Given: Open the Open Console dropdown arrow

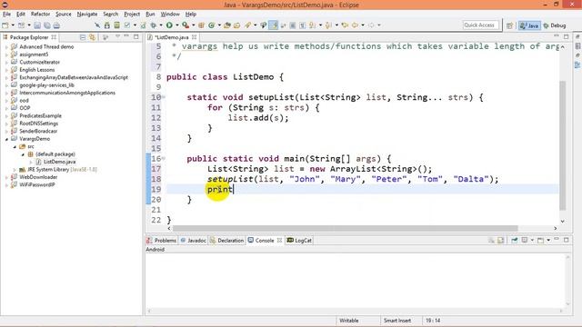Looking at the screenshot, I should pyautogui.click(x=548, y=240).
